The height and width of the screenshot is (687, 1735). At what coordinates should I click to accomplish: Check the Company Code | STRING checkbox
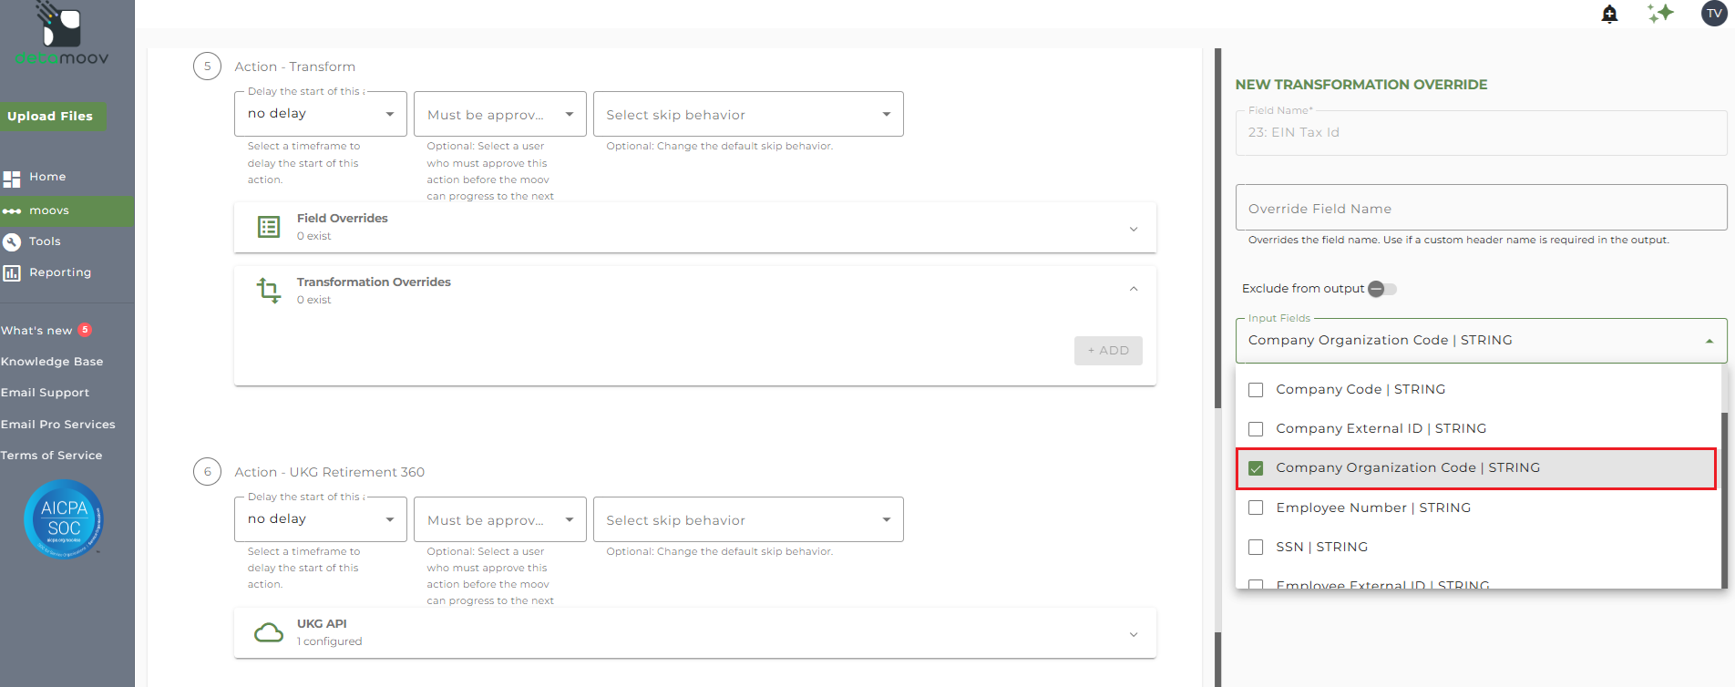click(x=1256, y=390)
